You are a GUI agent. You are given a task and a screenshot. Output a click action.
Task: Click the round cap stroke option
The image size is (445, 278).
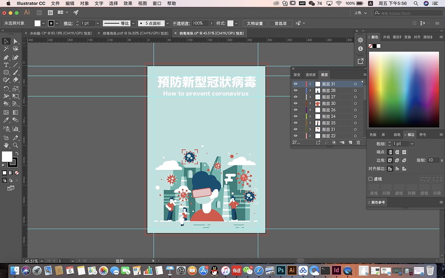(397, 152)
